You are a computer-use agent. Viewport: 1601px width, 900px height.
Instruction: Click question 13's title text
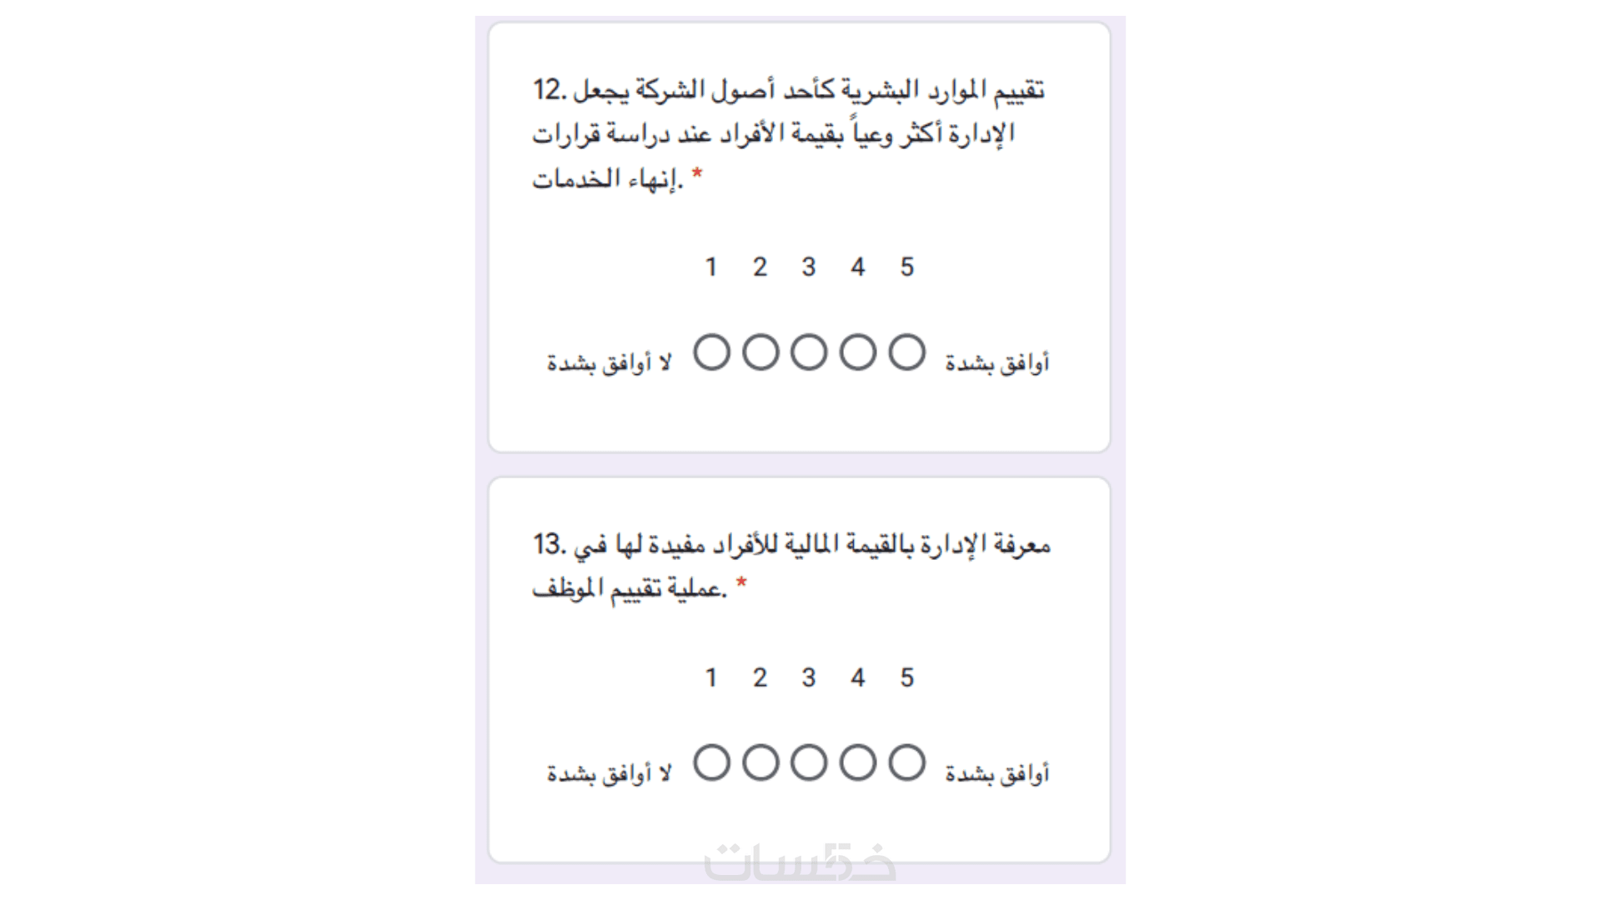click(x=790, y=567)
